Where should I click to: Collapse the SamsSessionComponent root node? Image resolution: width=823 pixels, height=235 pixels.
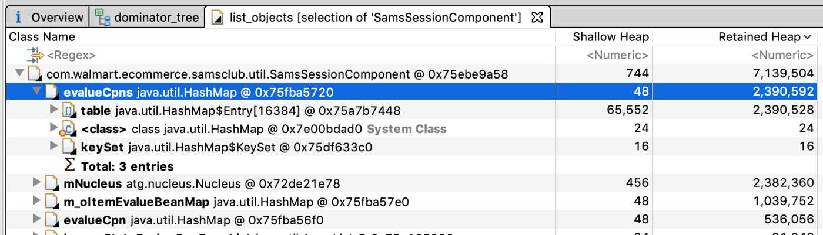pyautogui.click(x=19, y=74)
